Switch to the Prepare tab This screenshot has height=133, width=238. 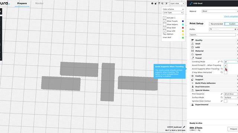click(x=22, y=3)
